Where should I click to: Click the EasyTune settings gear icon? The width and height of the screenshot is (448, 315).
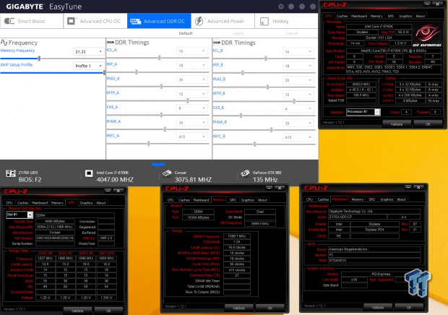[281, 7]
